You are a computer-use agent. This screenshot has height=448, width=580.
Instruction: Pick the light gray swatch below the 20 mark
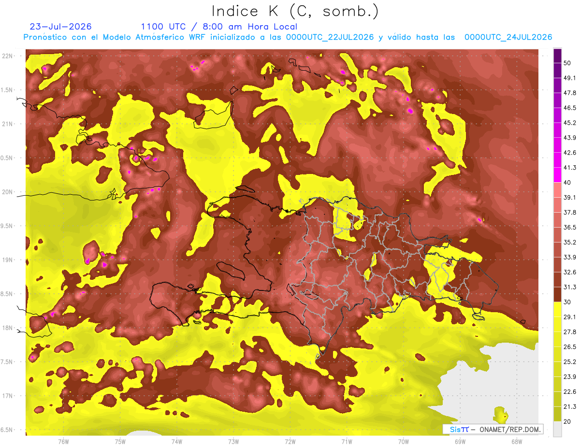click(557, 429)
